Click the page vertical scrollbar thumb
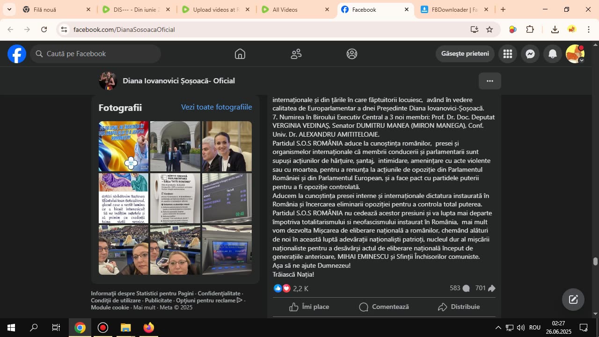599x337 pixels. [x=595, y=261]
